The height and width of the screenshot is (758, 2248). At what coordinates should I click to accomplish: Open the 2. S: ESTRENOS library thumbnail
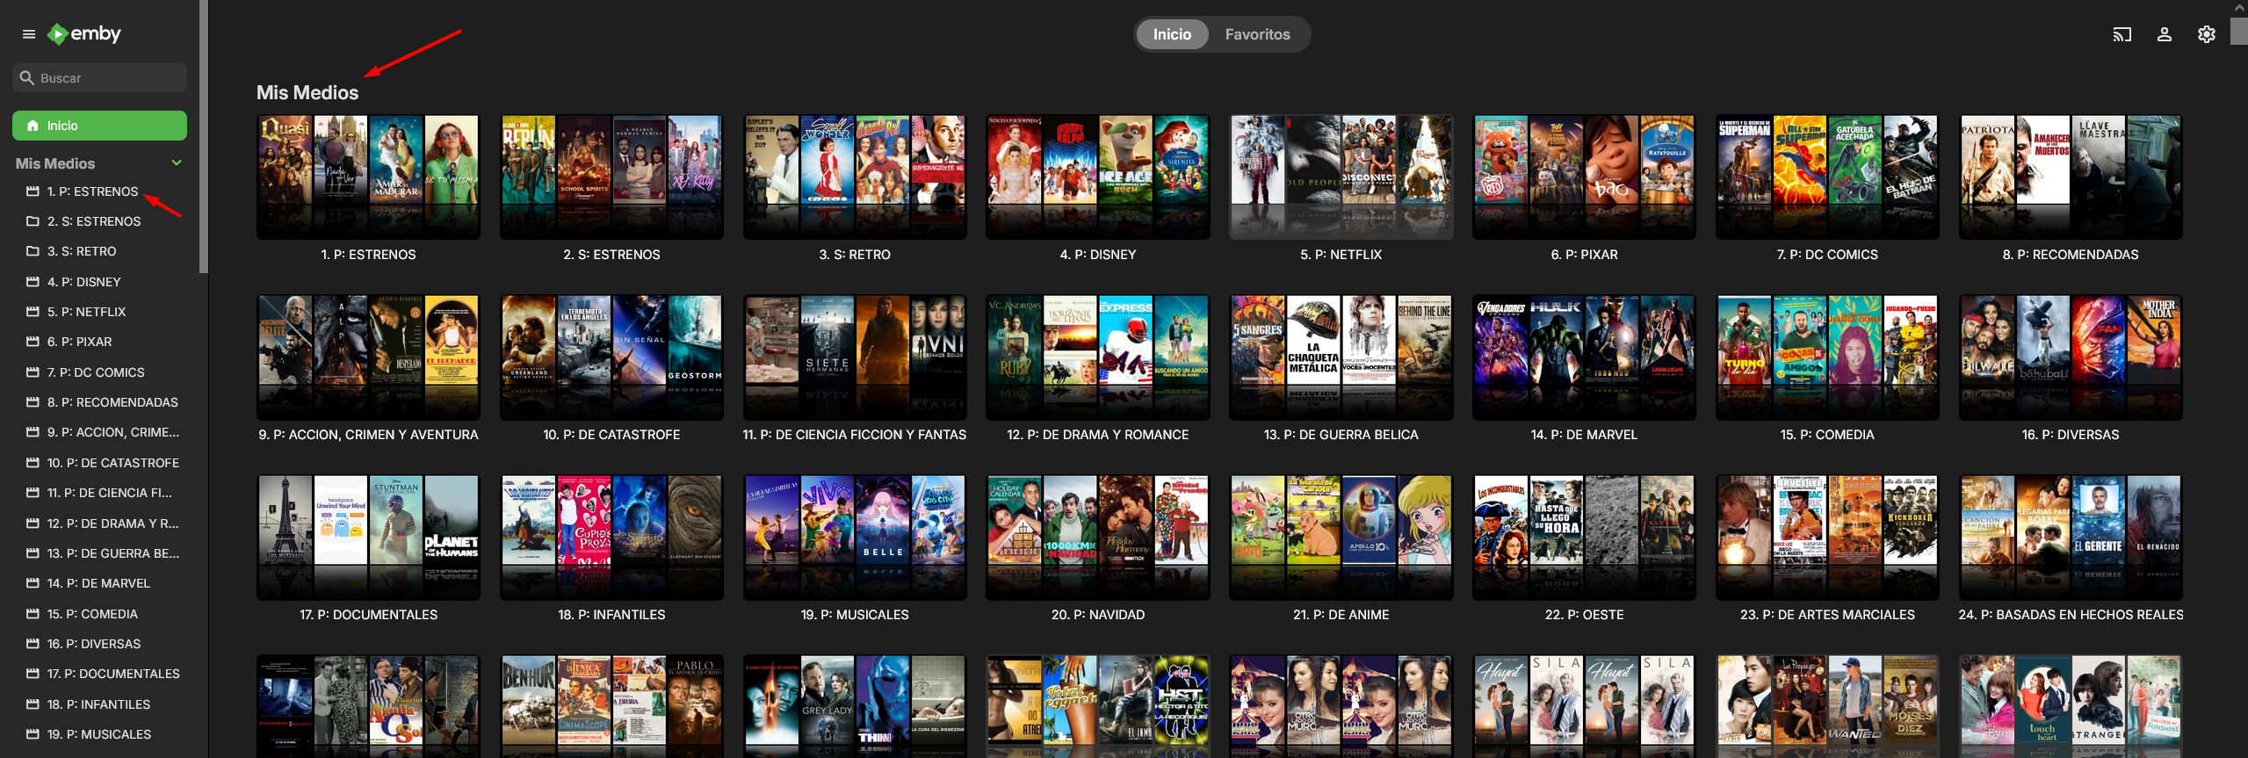(611, 177)
